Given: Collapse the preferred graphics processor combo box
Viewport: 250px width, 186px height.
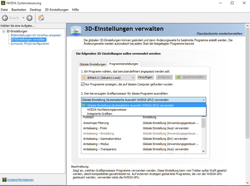Looking at the screenshot, I should tap(143, 100).
